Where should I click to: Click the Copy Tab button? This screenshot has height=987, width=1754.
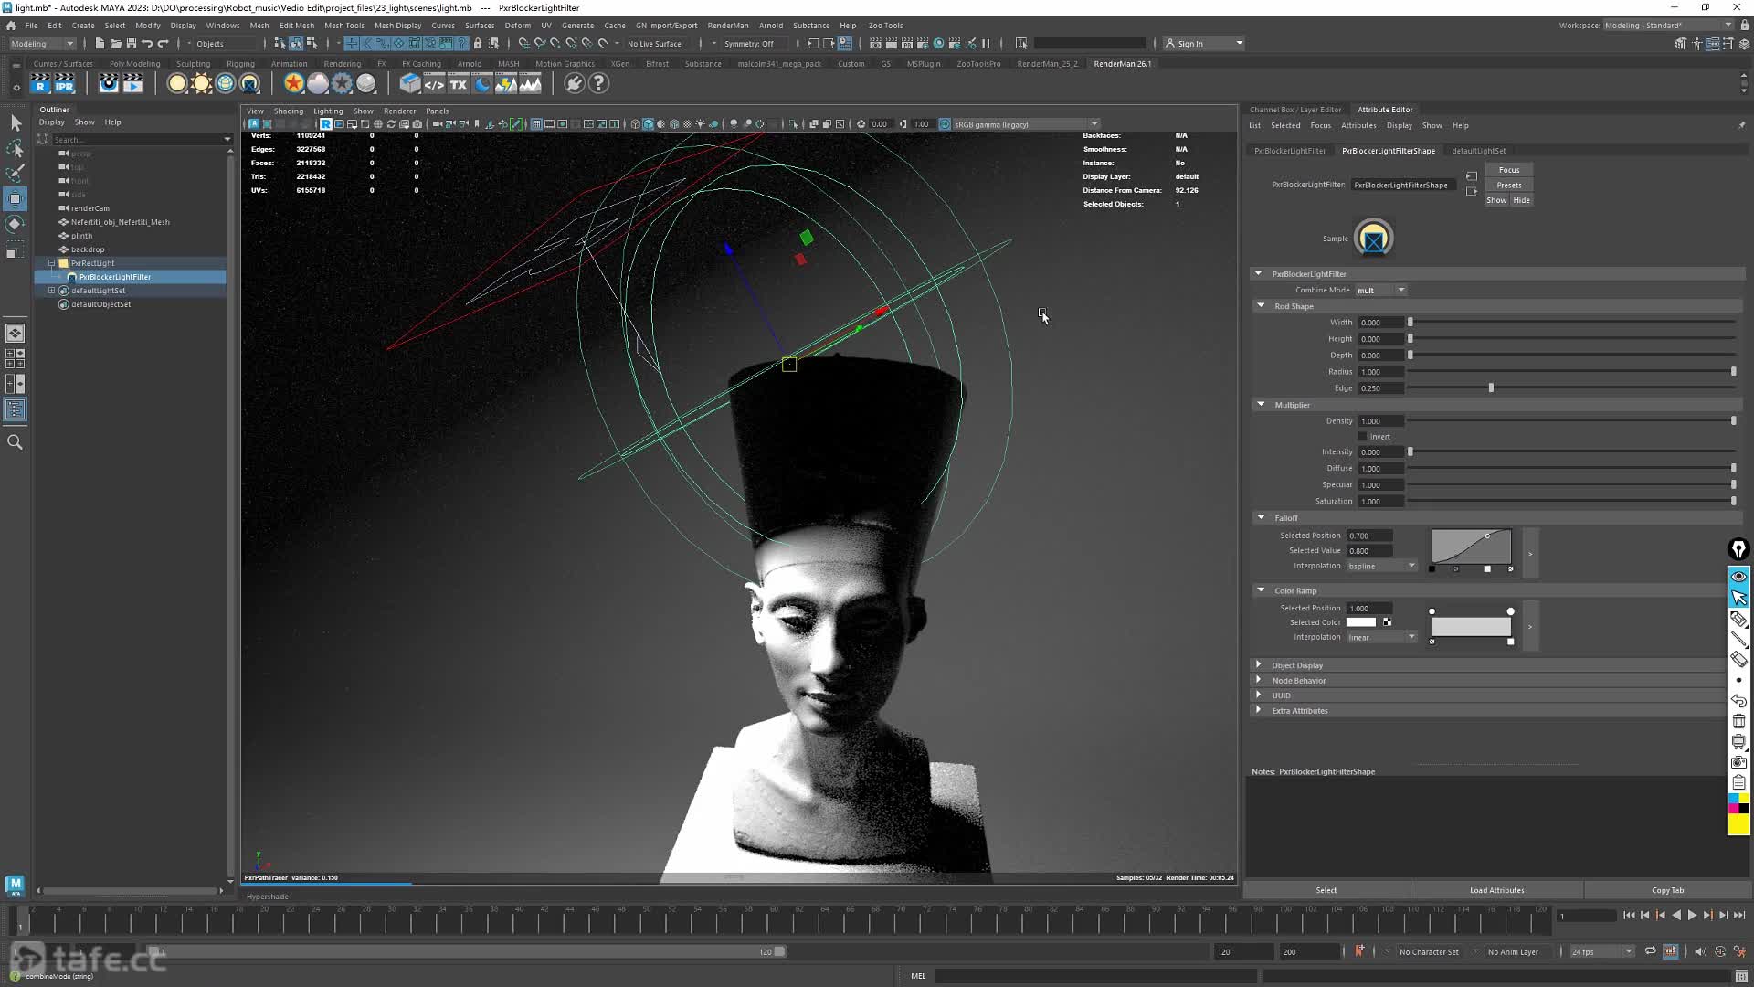[x=1667, y=890]
